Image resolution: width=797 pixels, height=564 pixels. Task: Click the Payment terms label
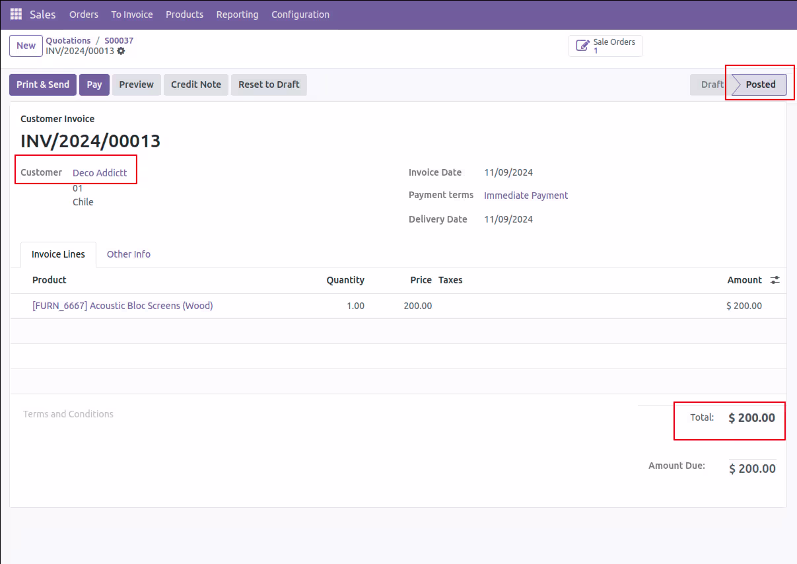(441, 195)
